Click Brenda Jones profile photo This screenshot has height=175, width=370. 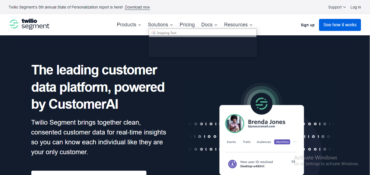pos(235,124)
